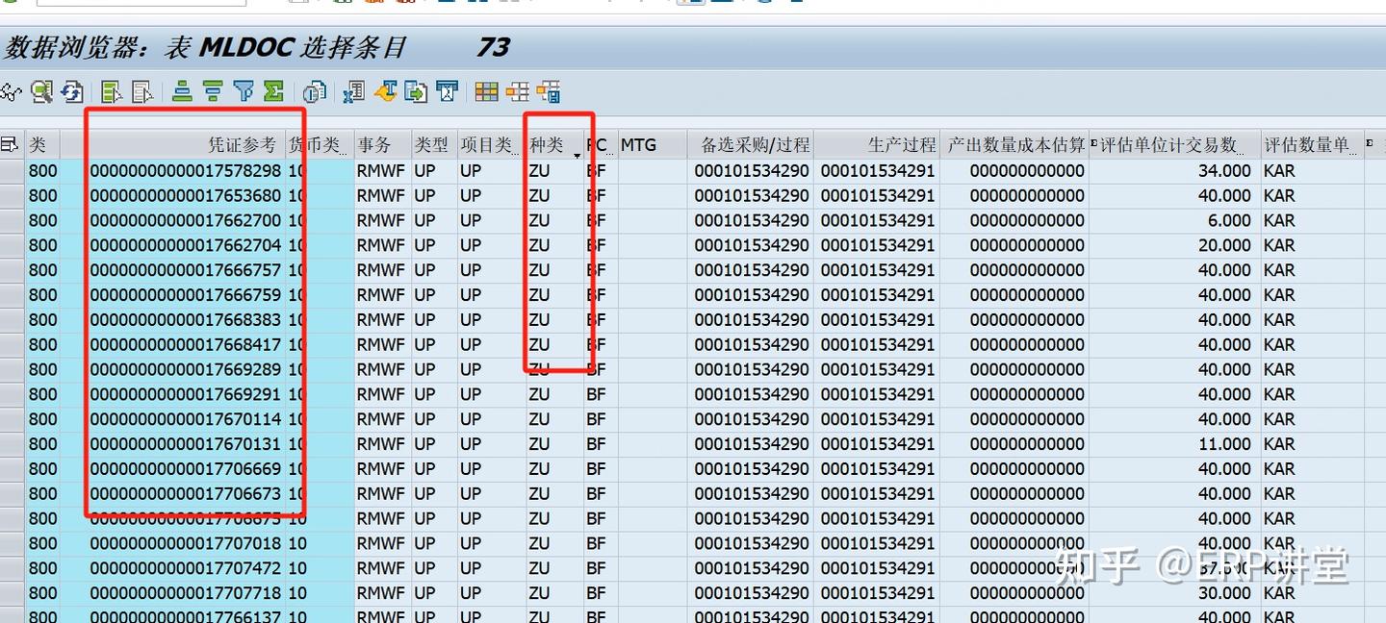Sort entries in descending order
Image resolution: width=1386 pixels, height=623 pixels.
(212, 92)
